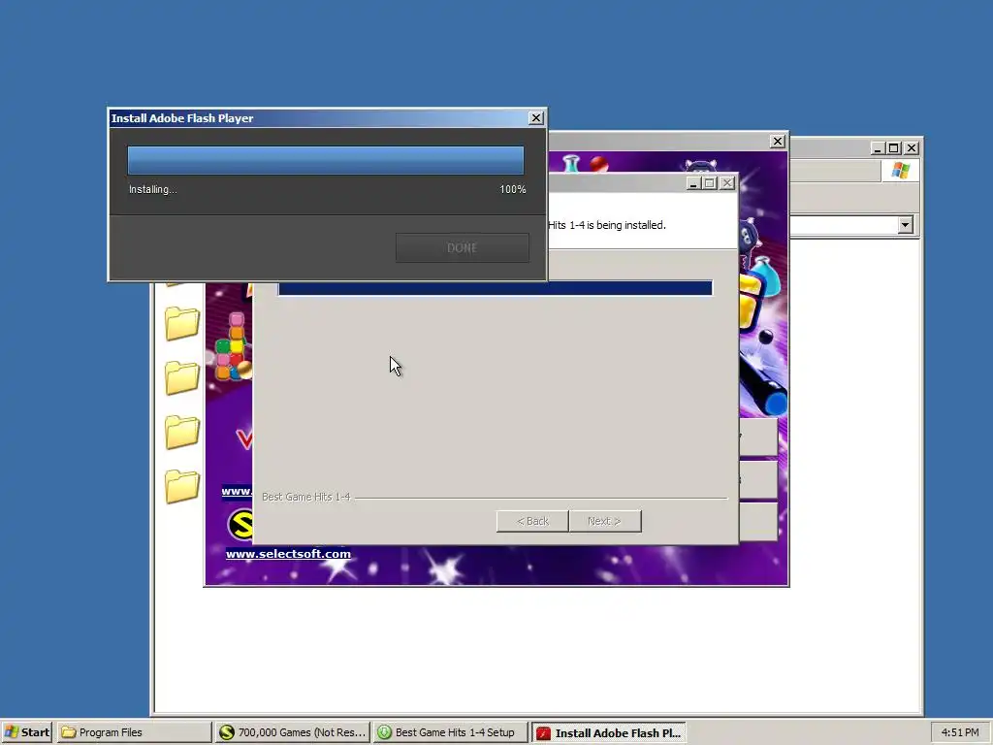Screen dimensions: 993x745
Task: Click the 'Installing...' status text
Action: coord(152,189)
